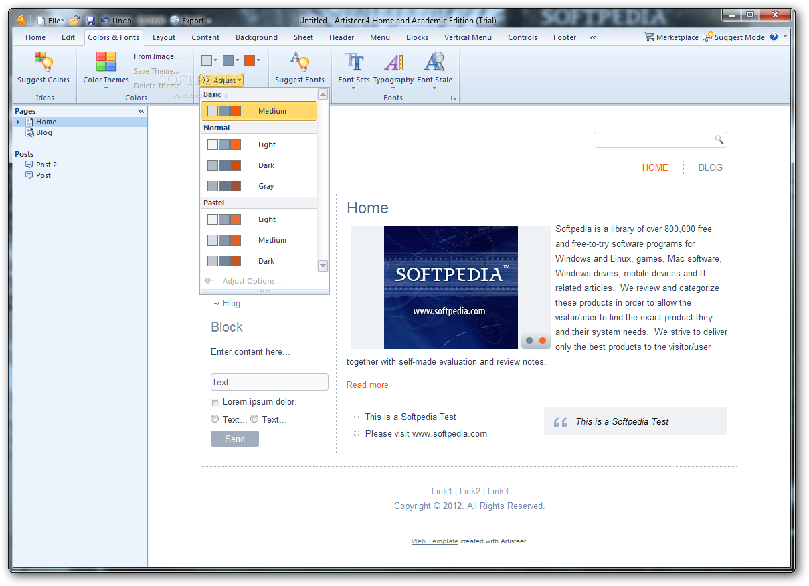
Task: Click the Read more link
Action: pyautogui.click(x=367, y=385)
